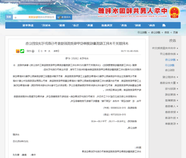Expand the 重大会议信息 sidebar arrow
Image resolution: width=186 pixels, height=158 pixels.
click(177, 83)
